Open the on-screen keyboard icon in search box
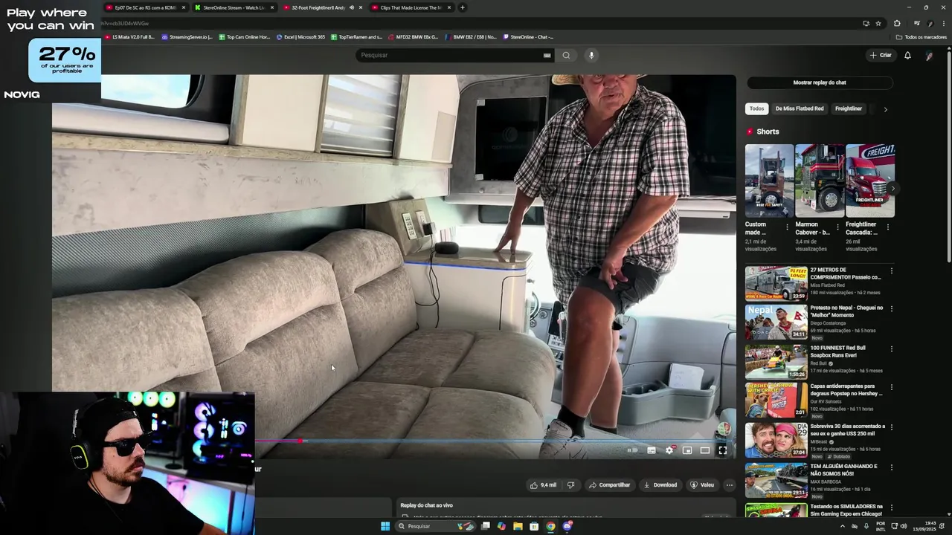 547,55
